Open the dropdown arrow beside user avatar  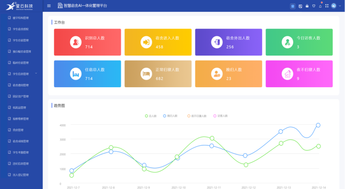click(x=339, y=6)
